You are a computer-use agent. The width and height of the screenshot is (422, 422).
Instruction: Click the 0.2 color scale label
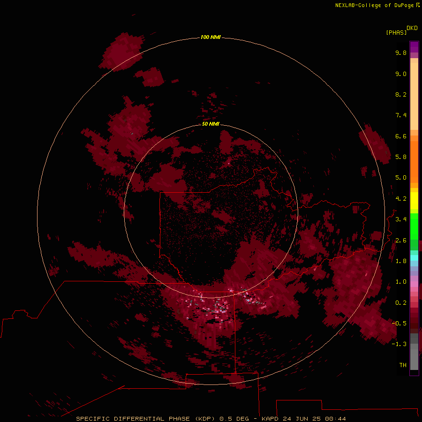coord(401,303)
